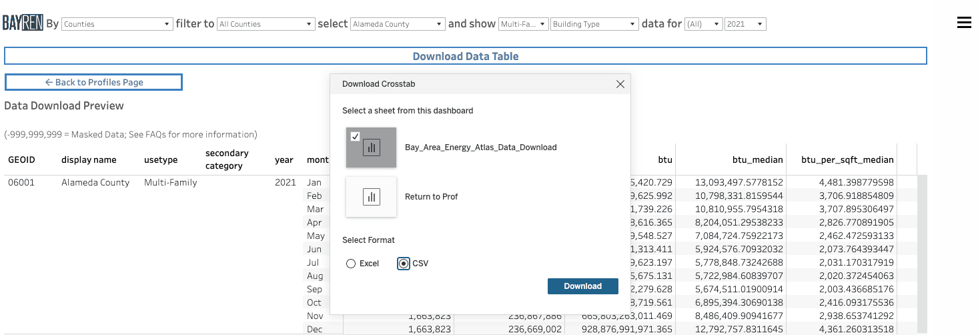Expand the Counties geography dropdown
Image resolution: width=978 pixels, height=335 pixels.
click(x=117, y=24)
